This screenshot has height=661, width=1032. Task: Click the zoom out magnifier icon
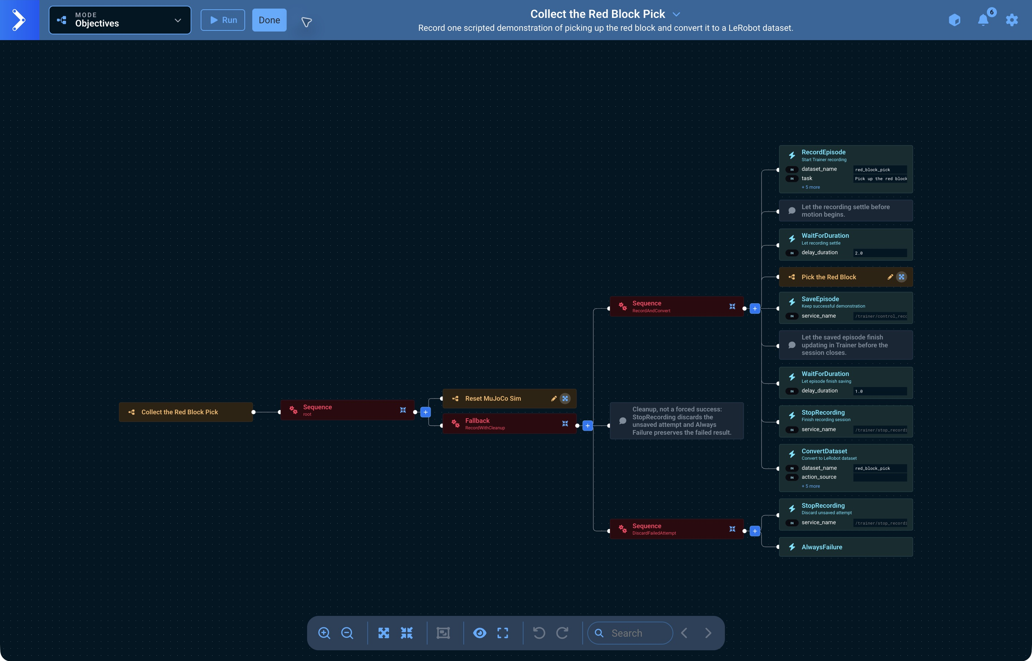pyautogui.click(x=347, y=633)
